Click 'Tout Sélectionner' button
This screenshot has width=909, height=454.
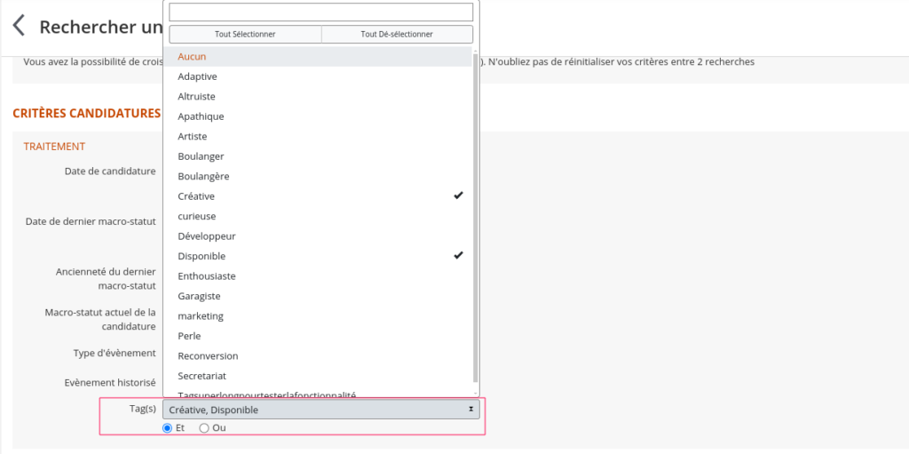[245, 35]
